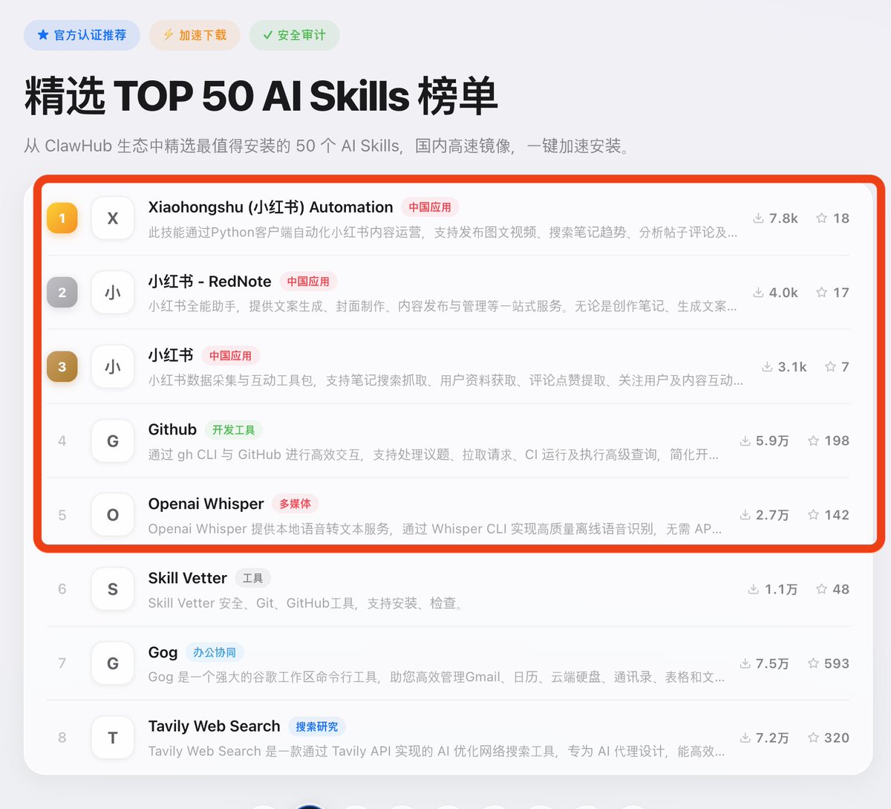The image size is (891, 809).
Task: Click the G avatar of Github
Action: coord(113,441)
